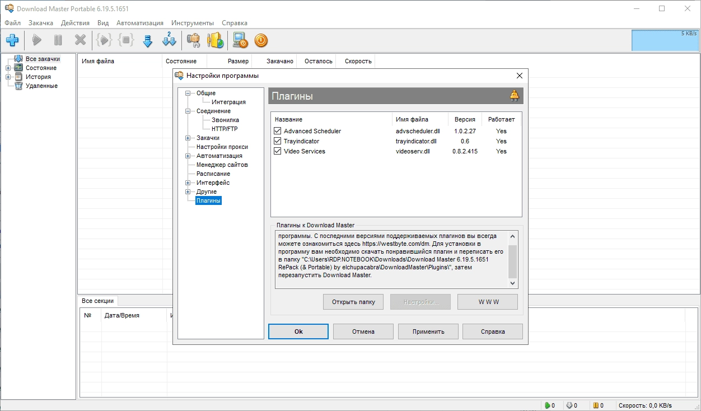Click the orange paused downloads status icon

tap(596, 405)
